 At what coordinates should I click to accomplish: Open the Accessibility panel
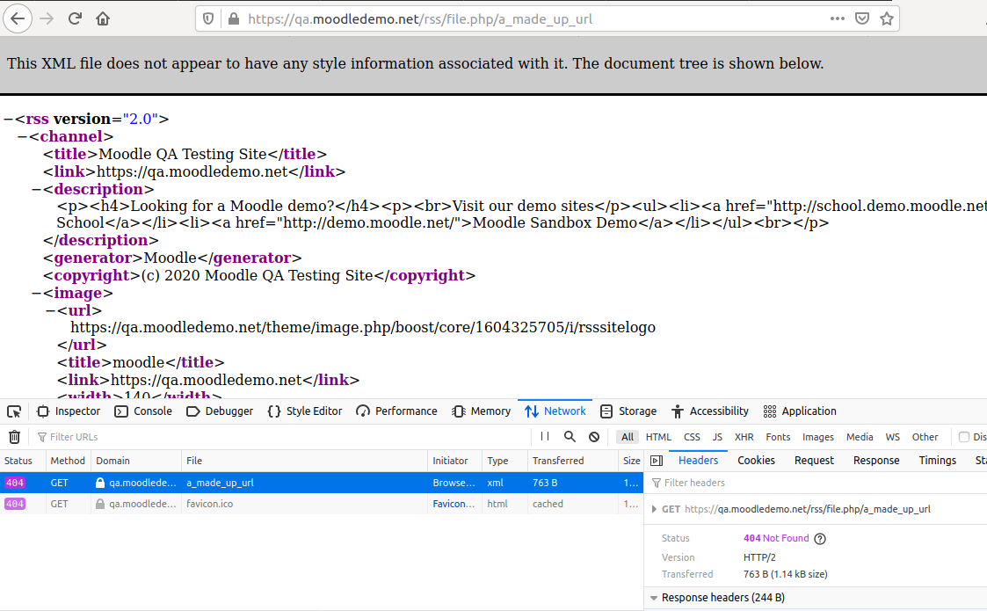[x=710, y=411]
